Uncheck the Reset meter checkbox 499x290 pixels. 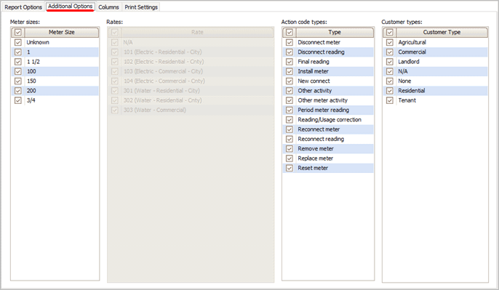(x=290, y=168)
